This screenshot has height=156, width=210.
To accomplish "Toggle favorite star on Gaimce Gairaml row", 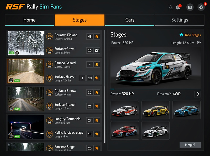I will click(x=97, y=64).
